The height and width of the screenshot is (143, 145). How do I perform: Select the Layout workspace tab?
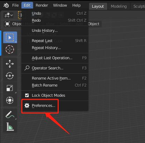coord(98,6)
